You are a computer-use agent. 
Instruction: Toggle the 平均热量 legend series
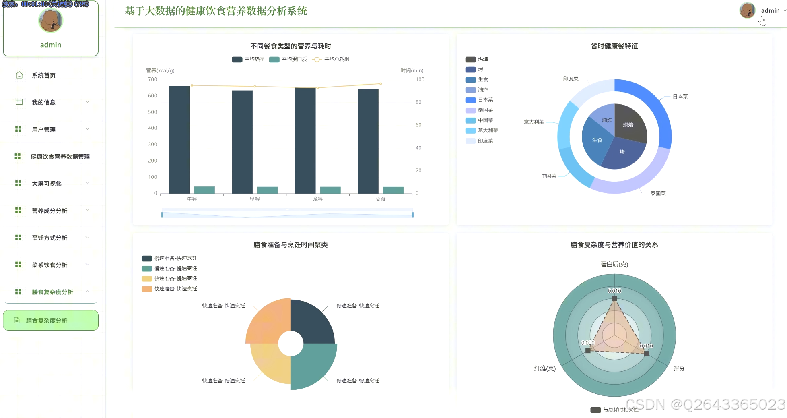click(x=248, y=59)
